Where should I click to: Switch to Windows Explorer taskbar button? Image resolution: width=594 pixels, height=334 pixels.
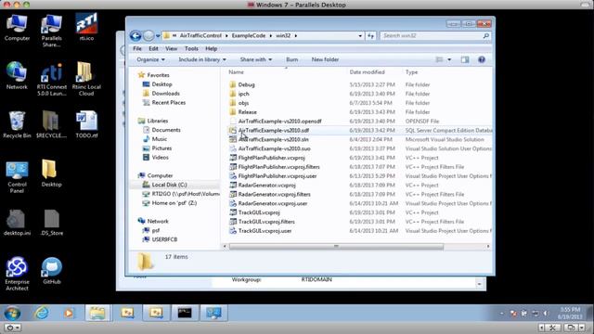pos(97,313)
